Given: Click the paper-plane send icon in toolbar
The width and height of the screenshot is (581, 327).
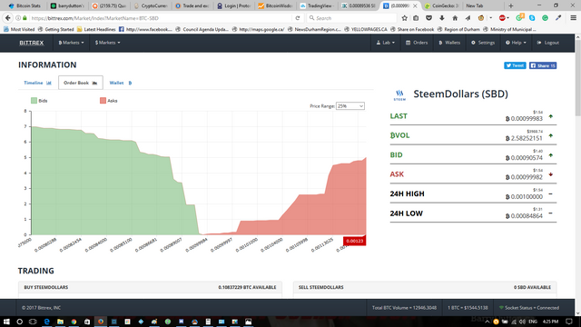Looking at the screenshot, I should pos(468,18).
